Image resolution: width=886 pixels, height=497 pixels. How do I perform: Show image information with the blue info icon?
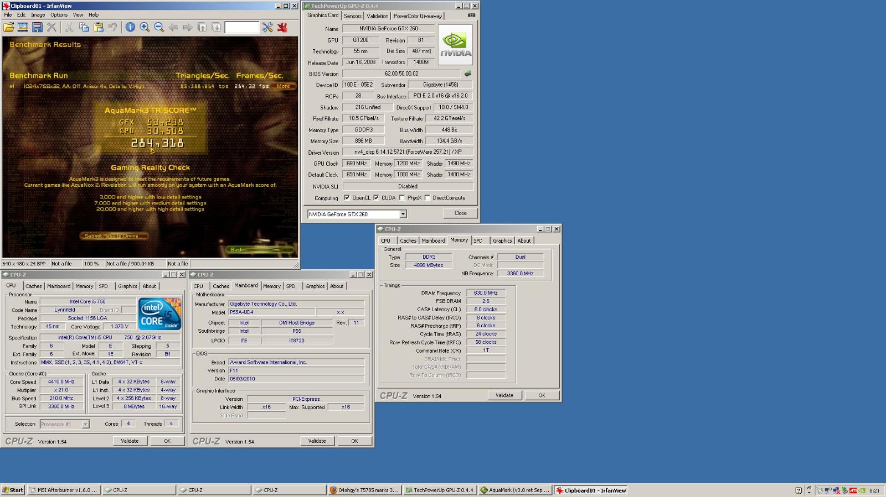coord(130,27)
